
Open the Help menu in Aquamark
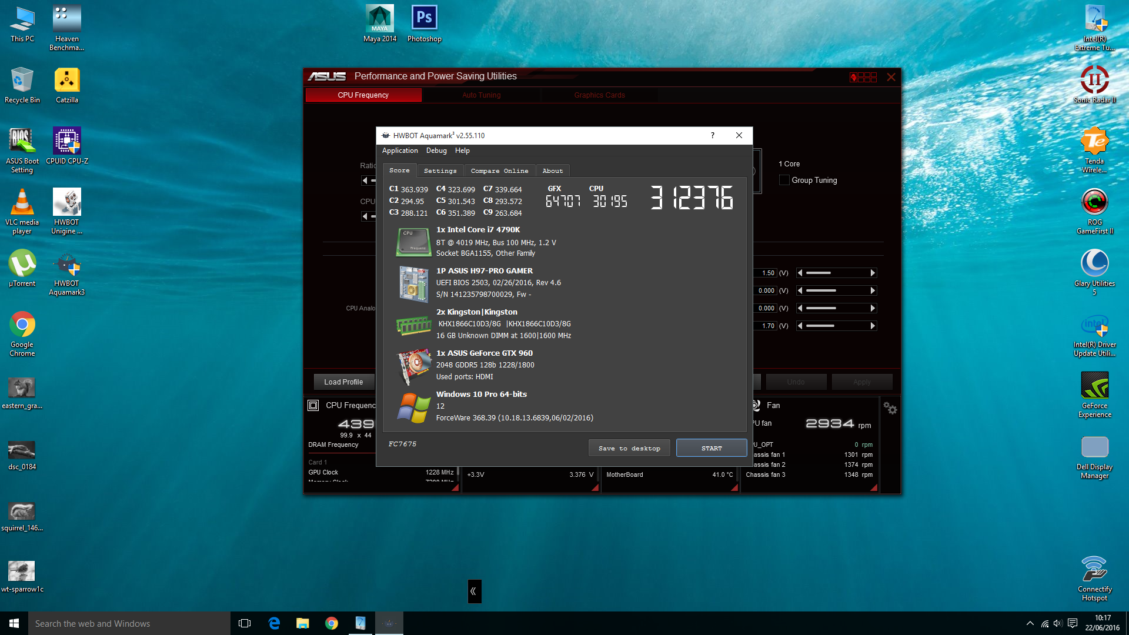462,151
